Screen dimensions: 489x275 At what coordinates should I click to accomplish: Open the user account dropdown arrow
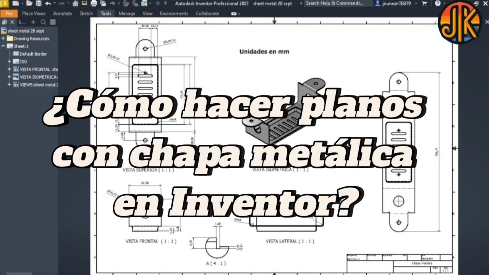point(416,3)
